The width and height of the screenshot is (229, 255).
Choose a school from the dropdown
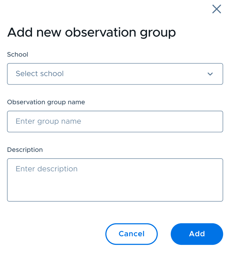[115, 74]
